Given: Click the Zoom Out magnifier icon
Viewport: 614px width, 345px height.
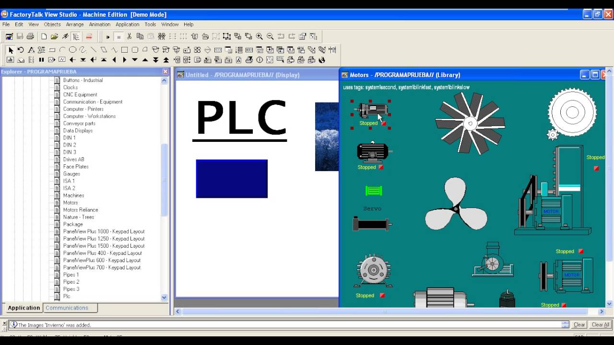Looking at the screenshot, I should coord(270,36).
